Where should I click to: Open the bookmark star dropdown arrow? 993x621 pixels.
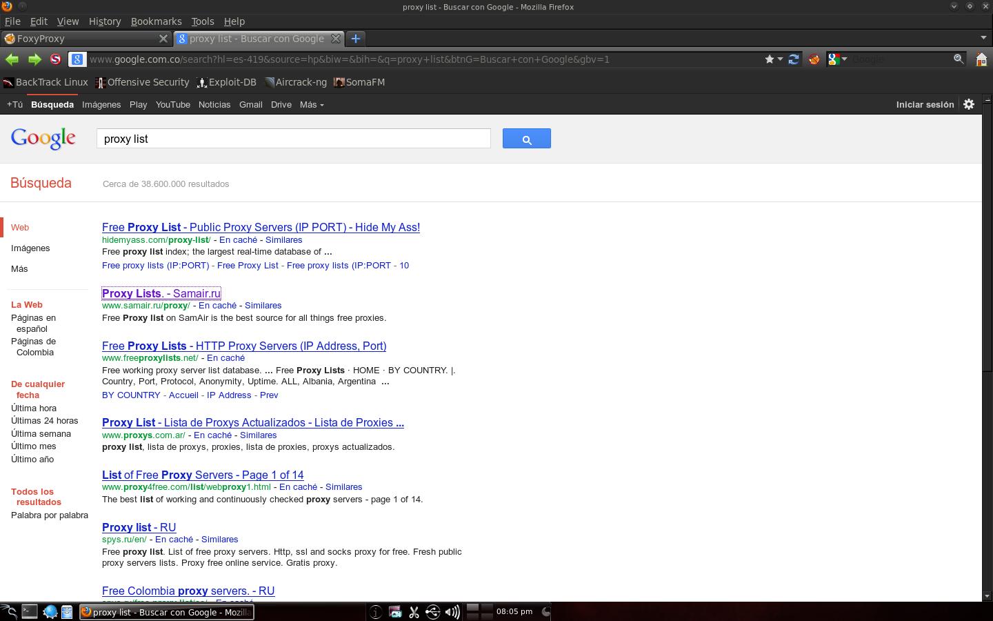coord(780,59)
